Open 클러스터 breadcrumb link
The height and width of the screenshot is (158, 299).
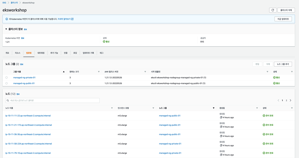coord(14,3)
